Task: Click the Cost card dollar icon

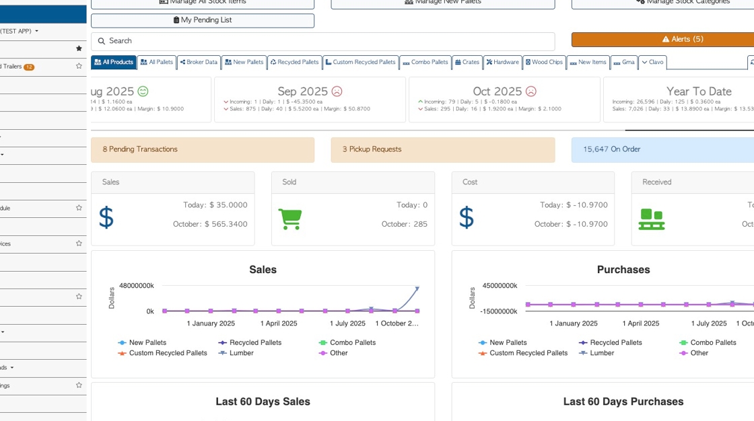Action: [467, 218]
